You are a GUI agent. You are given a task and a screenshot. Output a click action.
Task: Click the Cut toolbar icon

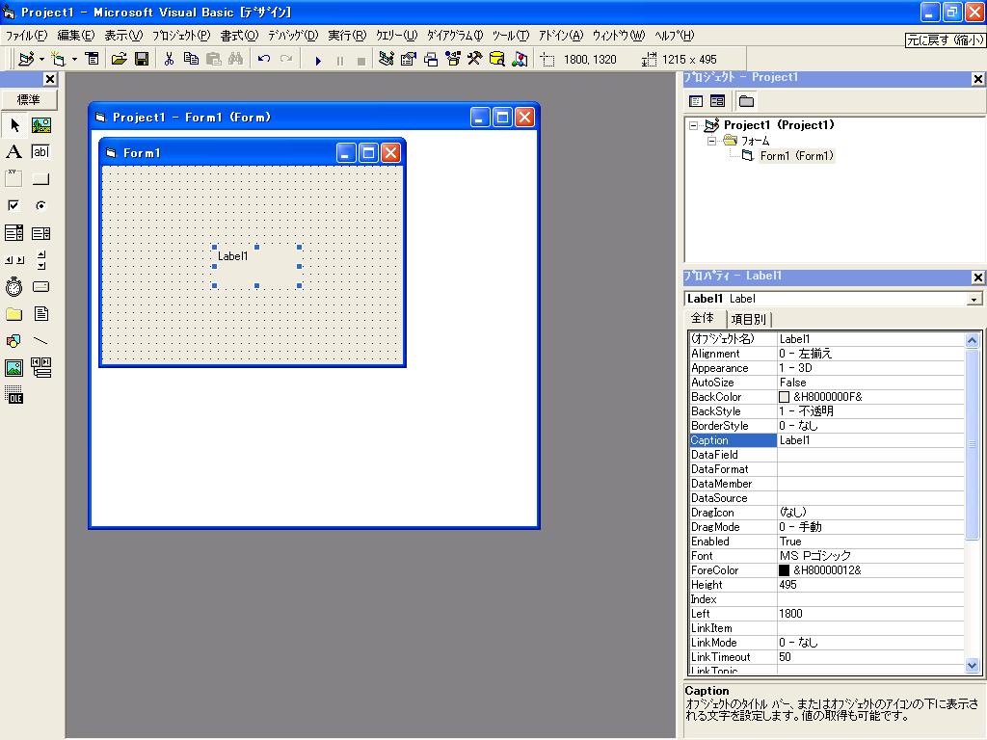(169, 59)
